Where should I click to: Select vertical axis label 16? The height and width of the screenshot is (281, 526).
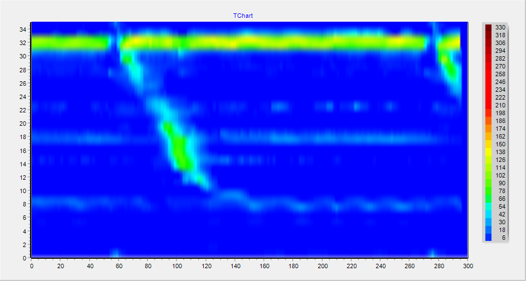click(23, 150)
